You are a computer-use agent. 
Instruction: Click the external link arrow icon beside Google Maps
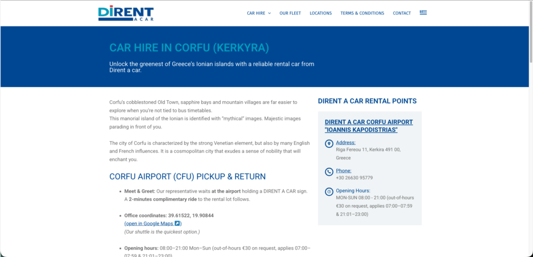(177, 223)
